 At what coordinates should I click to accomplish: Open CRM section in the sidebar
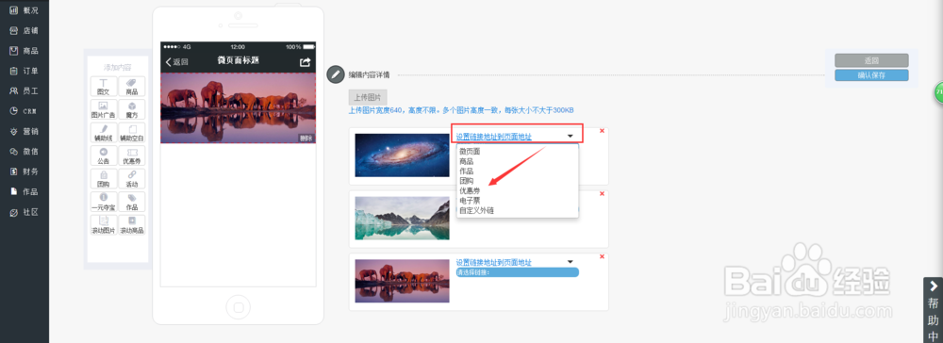(25, 111)
